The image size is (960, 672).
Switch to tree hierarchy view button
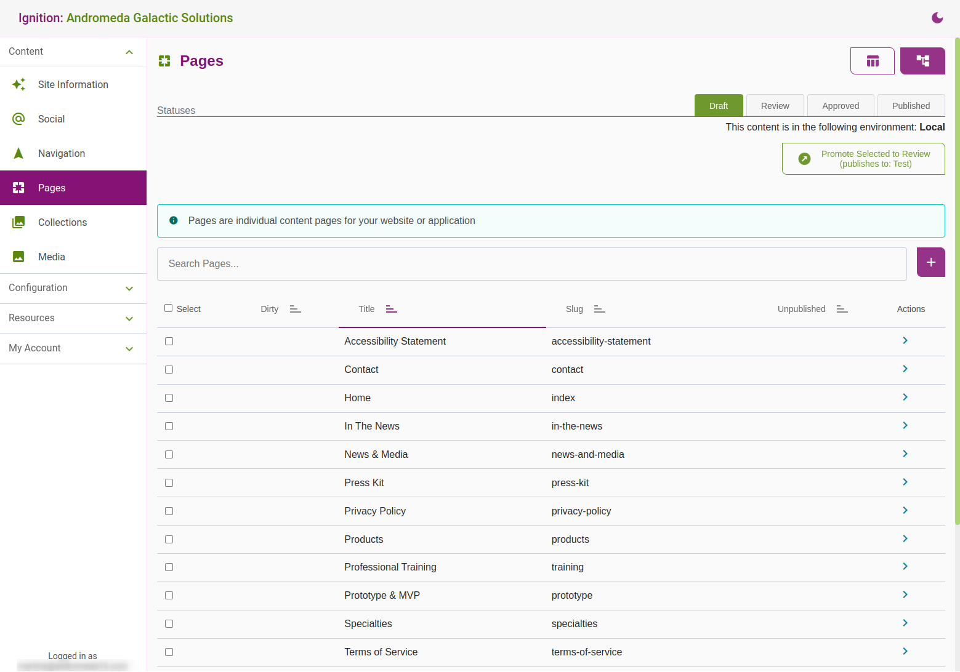click(x=922, y=61)
